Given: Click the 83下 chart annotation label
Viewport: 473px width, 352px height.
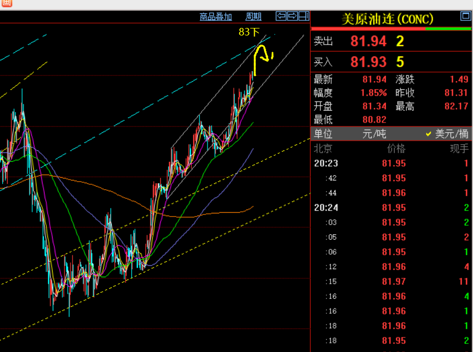Looking at the screenshot, I should (249, 32).
